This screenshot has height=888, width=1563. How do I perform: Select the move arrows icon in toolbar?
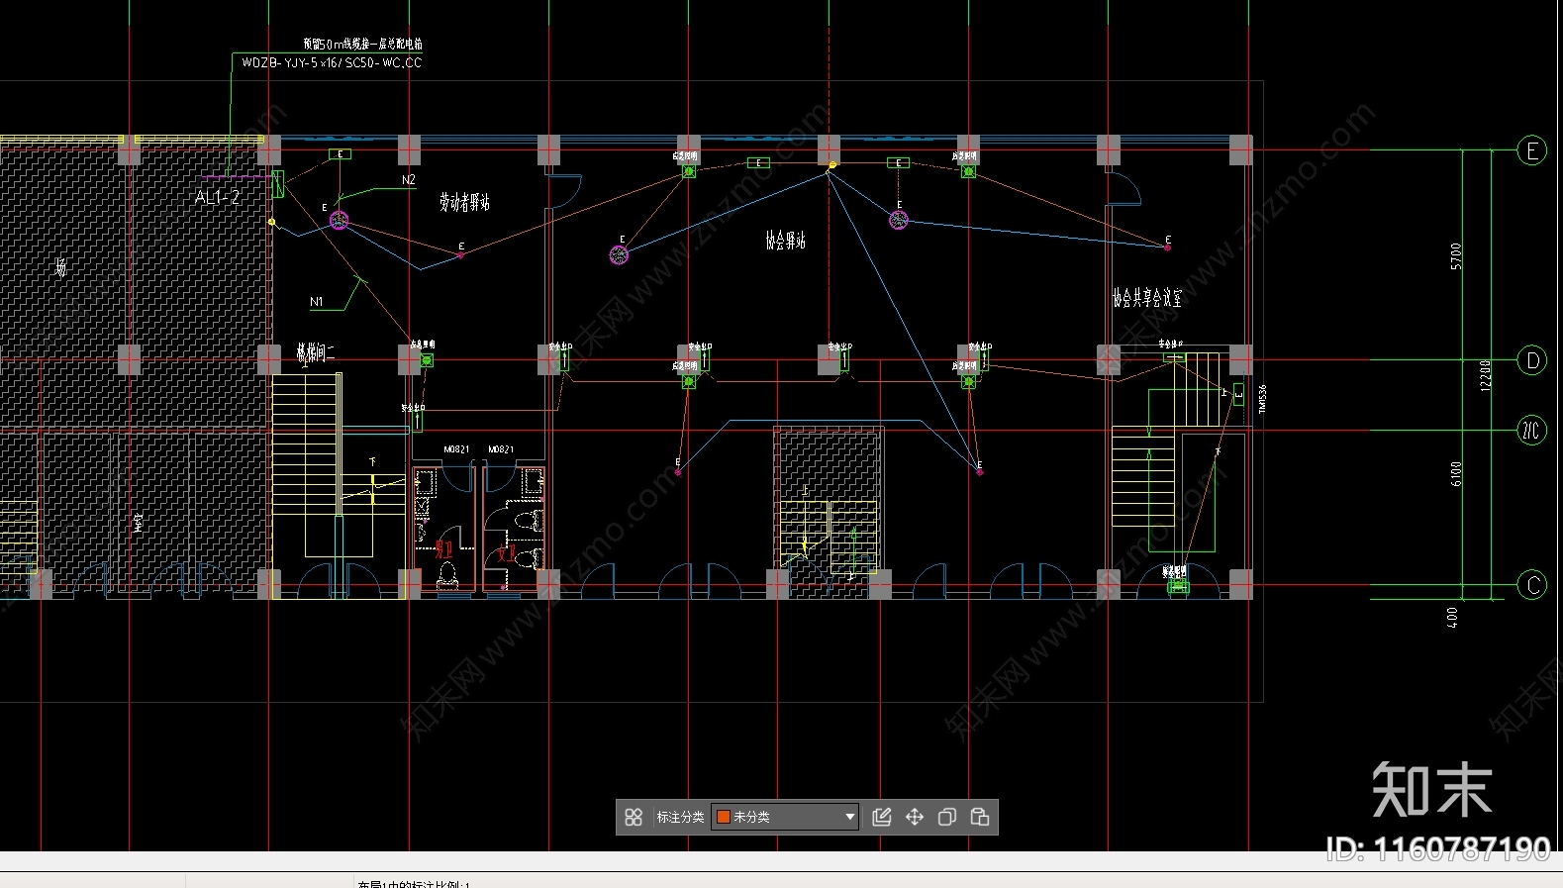coord(915,817)
